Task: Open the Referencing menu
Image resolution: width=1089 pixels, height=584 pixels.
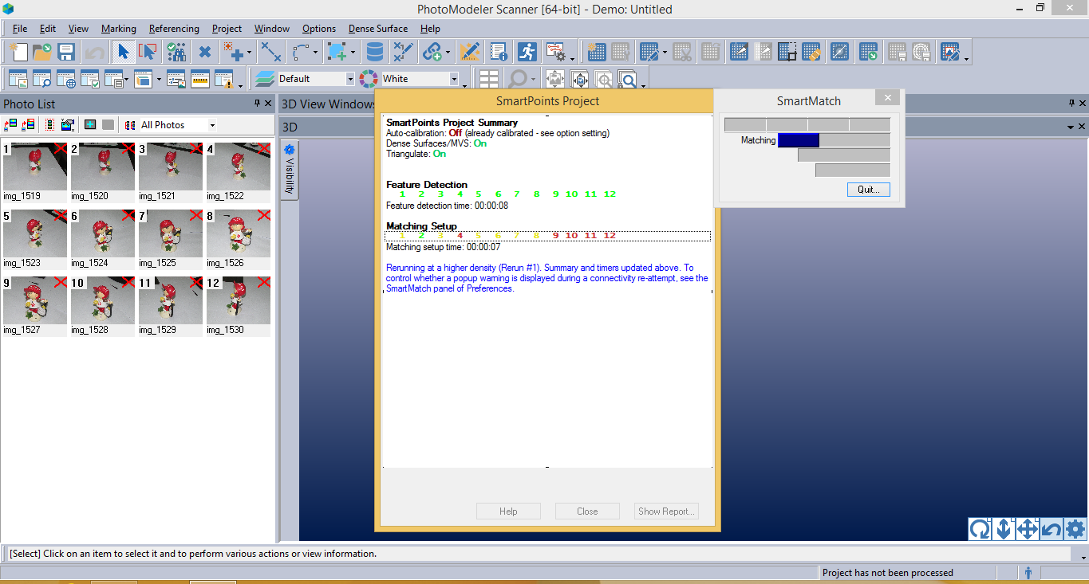Action: pyautogui.click(x=174, y=29)
